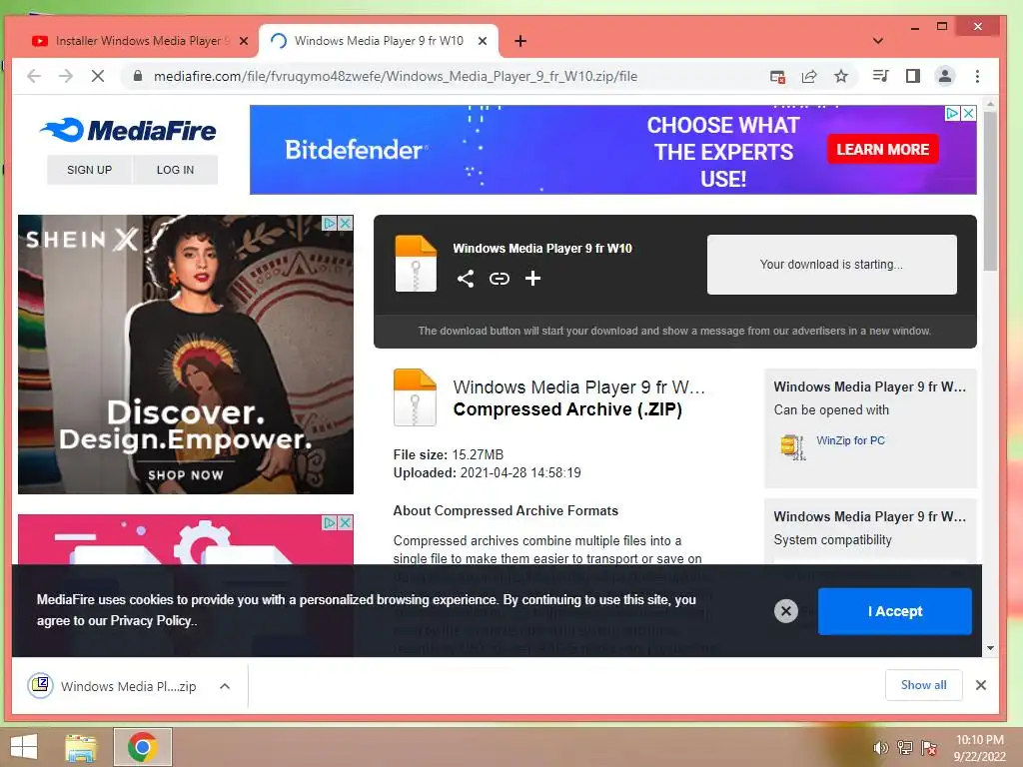Click the SHEIN ad image

tap(186, 355)
